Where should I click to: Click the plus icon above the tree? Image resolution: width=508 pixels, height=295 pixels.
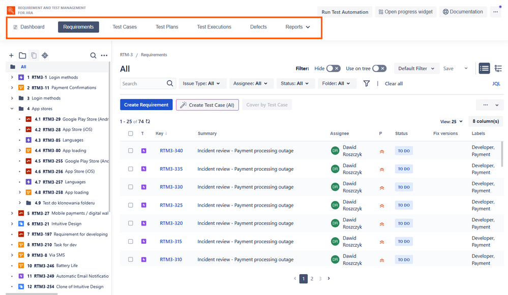pyautogui.click(x=12, y=55)
